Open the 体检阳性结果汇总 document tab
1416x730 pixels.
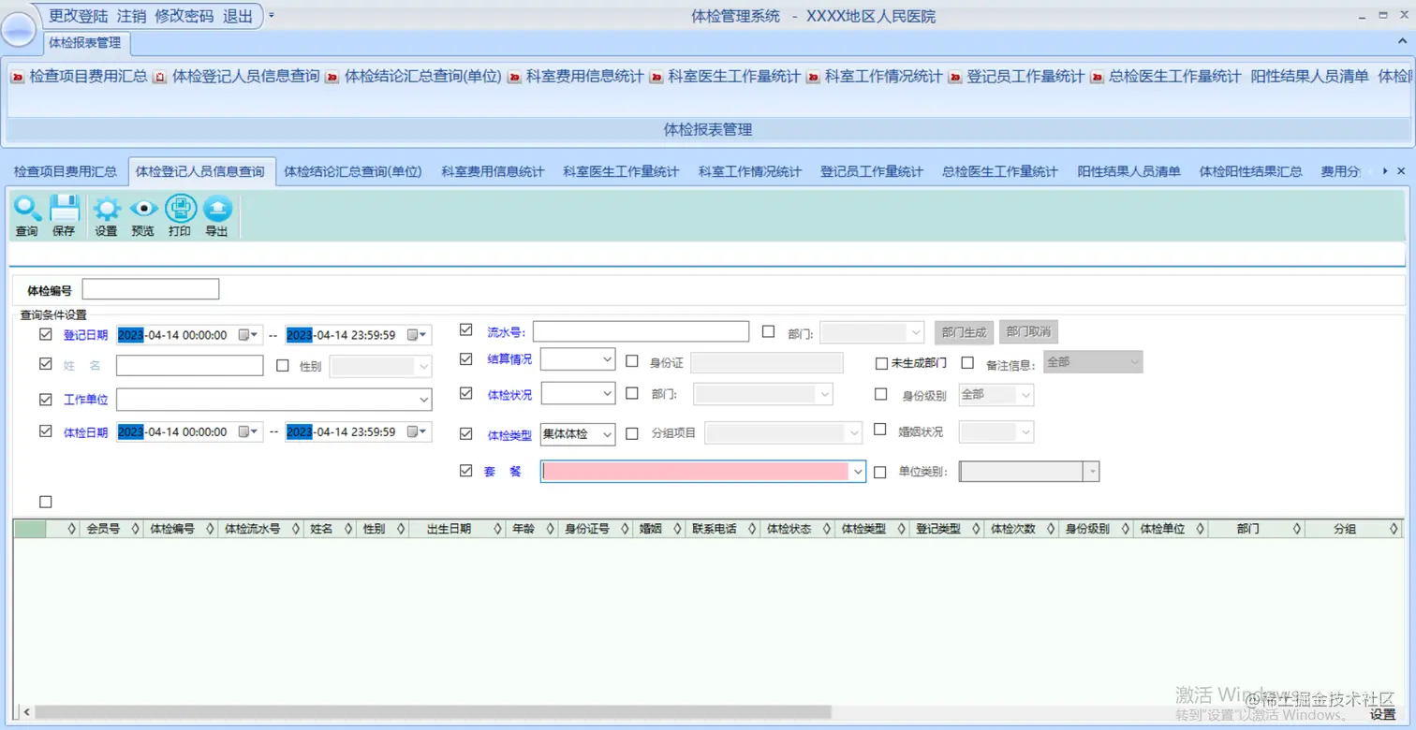coord(1251,171)
